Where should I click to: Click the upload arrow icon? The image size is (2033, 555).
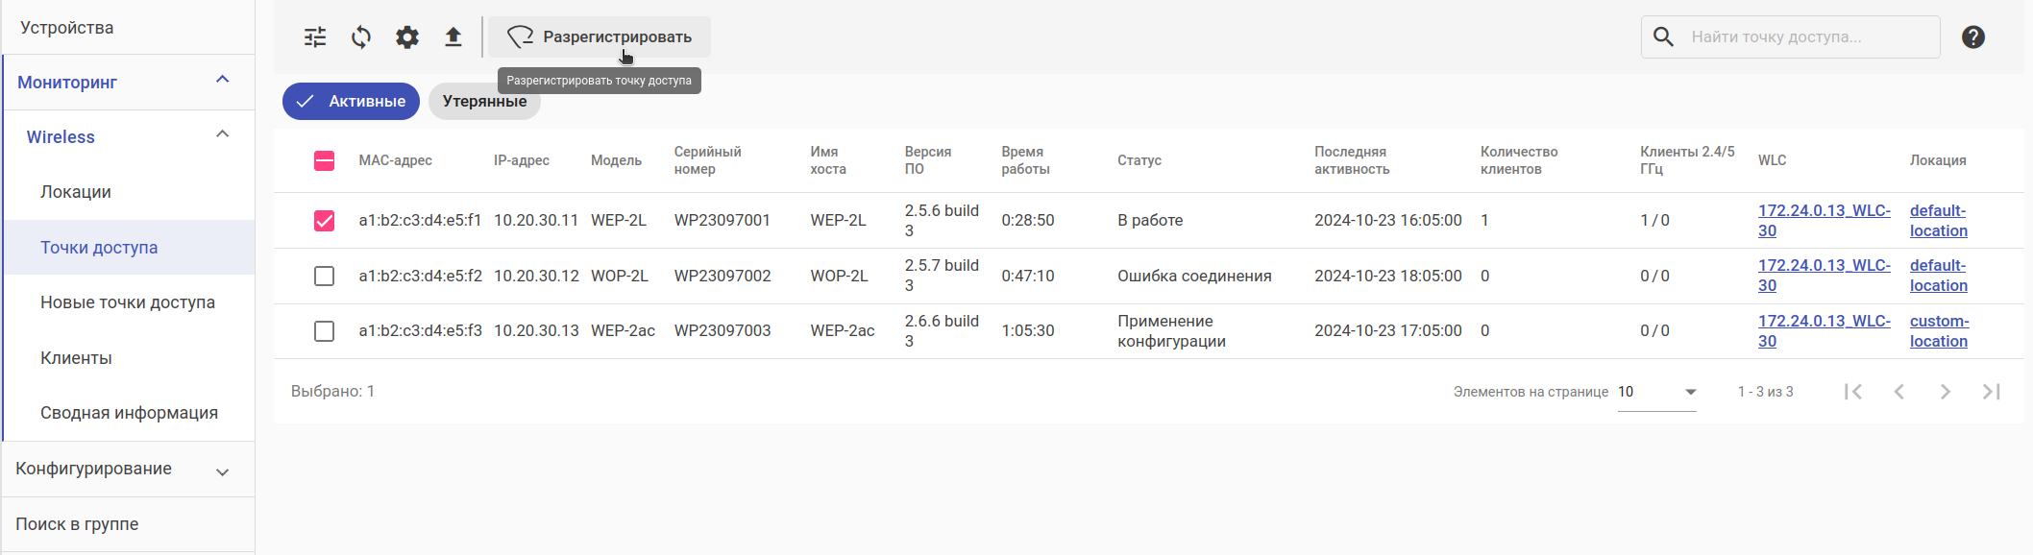(x=453, y=37)
